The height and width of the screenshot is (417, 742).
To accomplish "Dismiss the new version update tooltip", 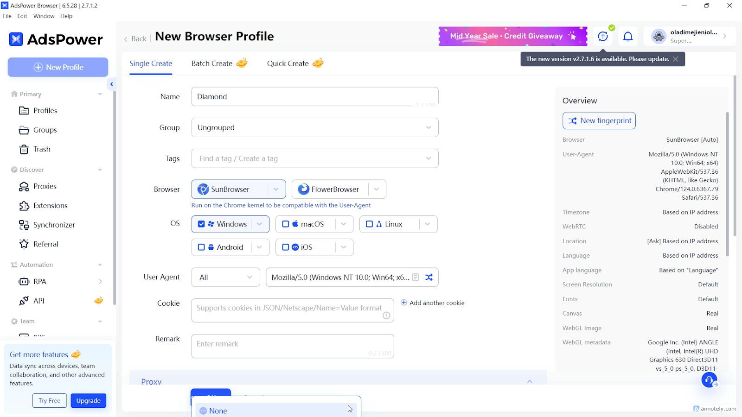I will click(676, 59).
